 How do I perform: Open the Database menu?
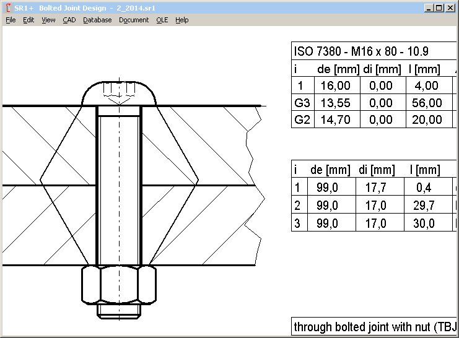tap(97, 20)
